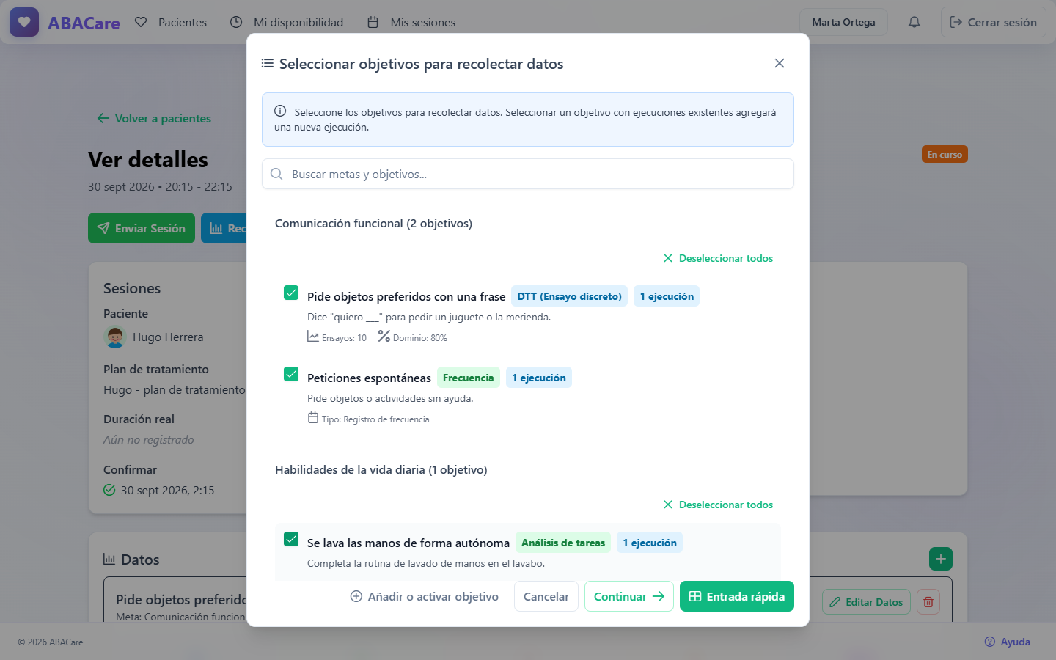Click the Marta Ortega user button

pos(843,22)
